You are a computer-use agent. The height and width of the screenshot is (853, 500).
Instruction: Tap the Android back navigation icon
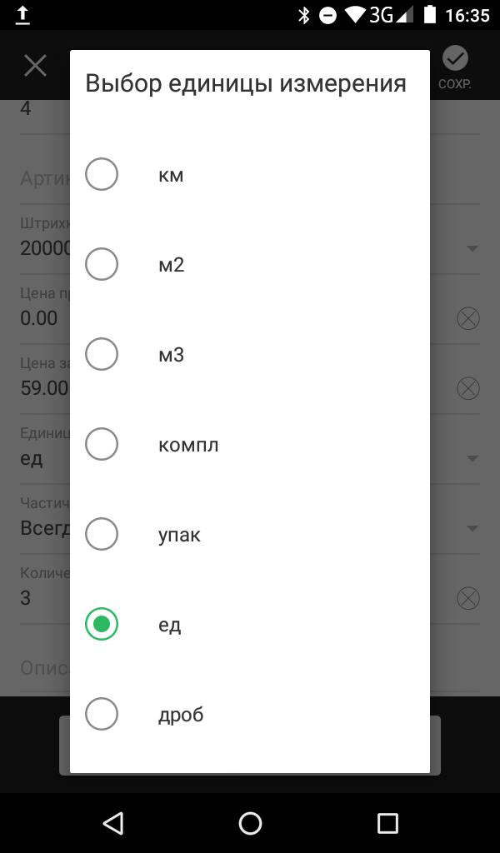pos(113,823)
